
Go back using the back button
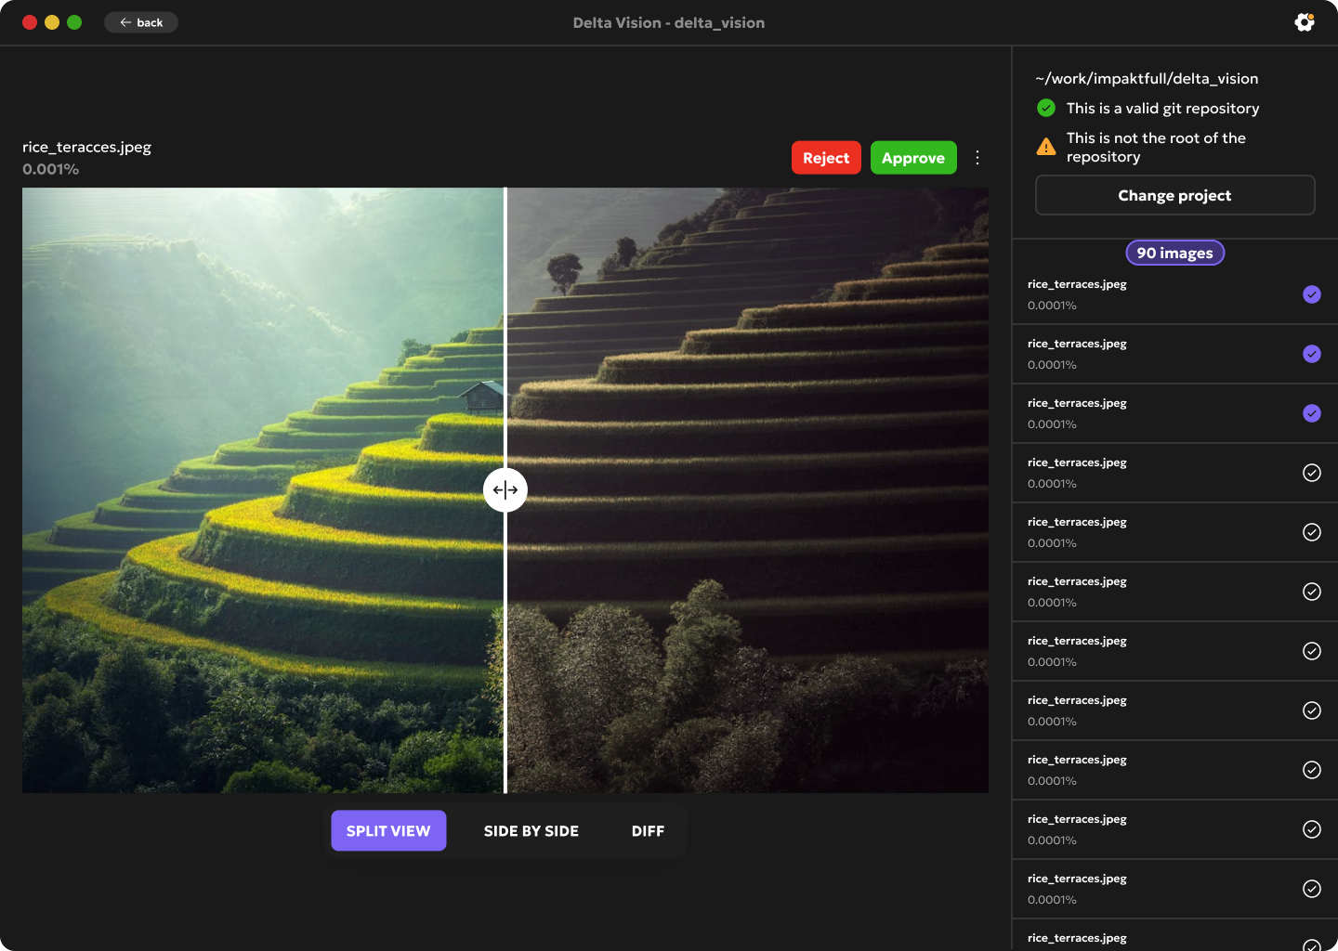(141, 22)
